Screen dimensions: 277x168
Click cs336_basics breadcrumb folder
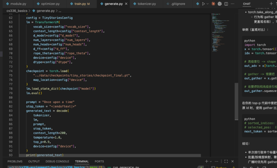pyautogui.click(x=17, y=11)
